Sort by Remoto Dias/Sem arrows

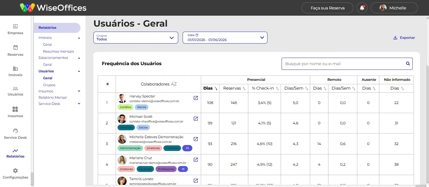(354, 88)
